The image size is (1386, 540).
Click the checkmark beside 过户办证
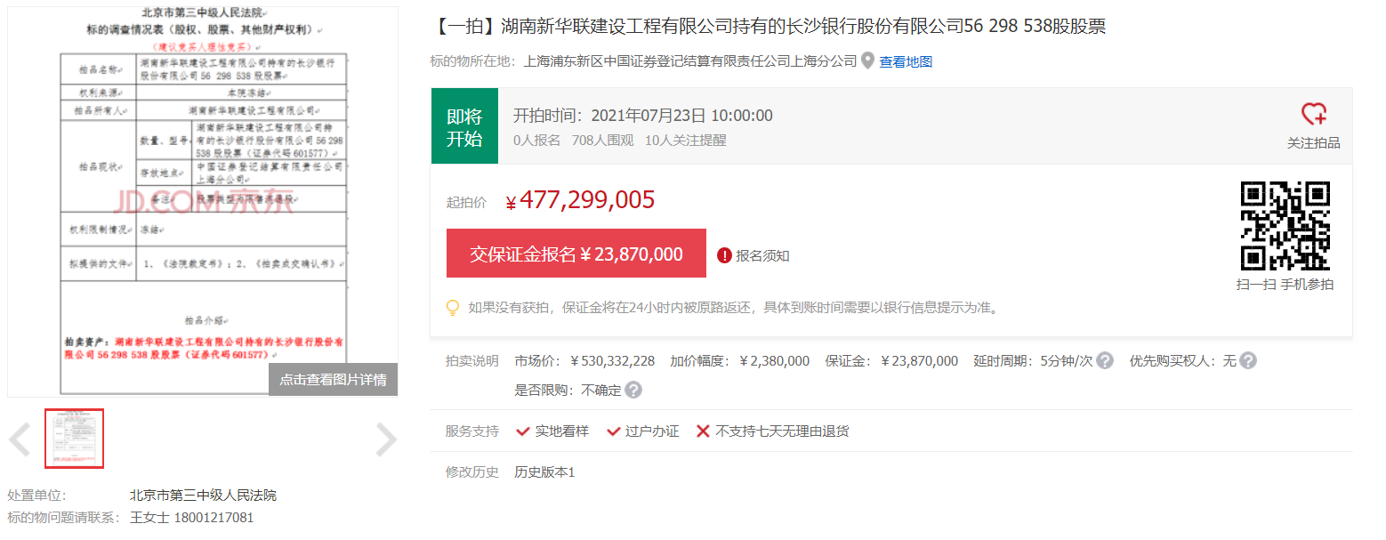613,431
